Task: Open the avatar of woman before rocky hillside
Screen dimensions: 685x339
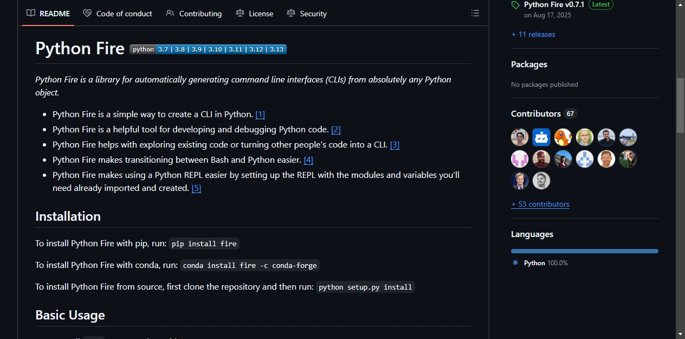Action: pos(563,159)
